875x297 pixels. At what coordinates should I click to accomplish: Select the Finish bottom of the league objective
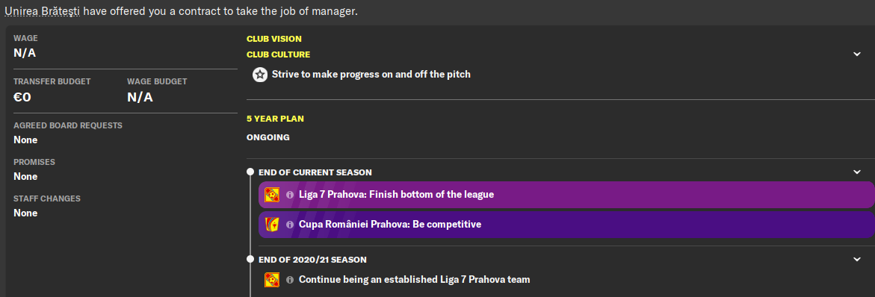(566, 195)
